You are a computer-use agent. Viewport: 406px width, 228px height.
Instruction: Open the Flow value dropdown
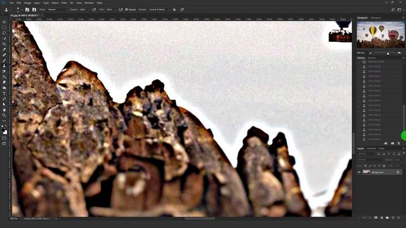pyautogui.click(x=115, y=9)
